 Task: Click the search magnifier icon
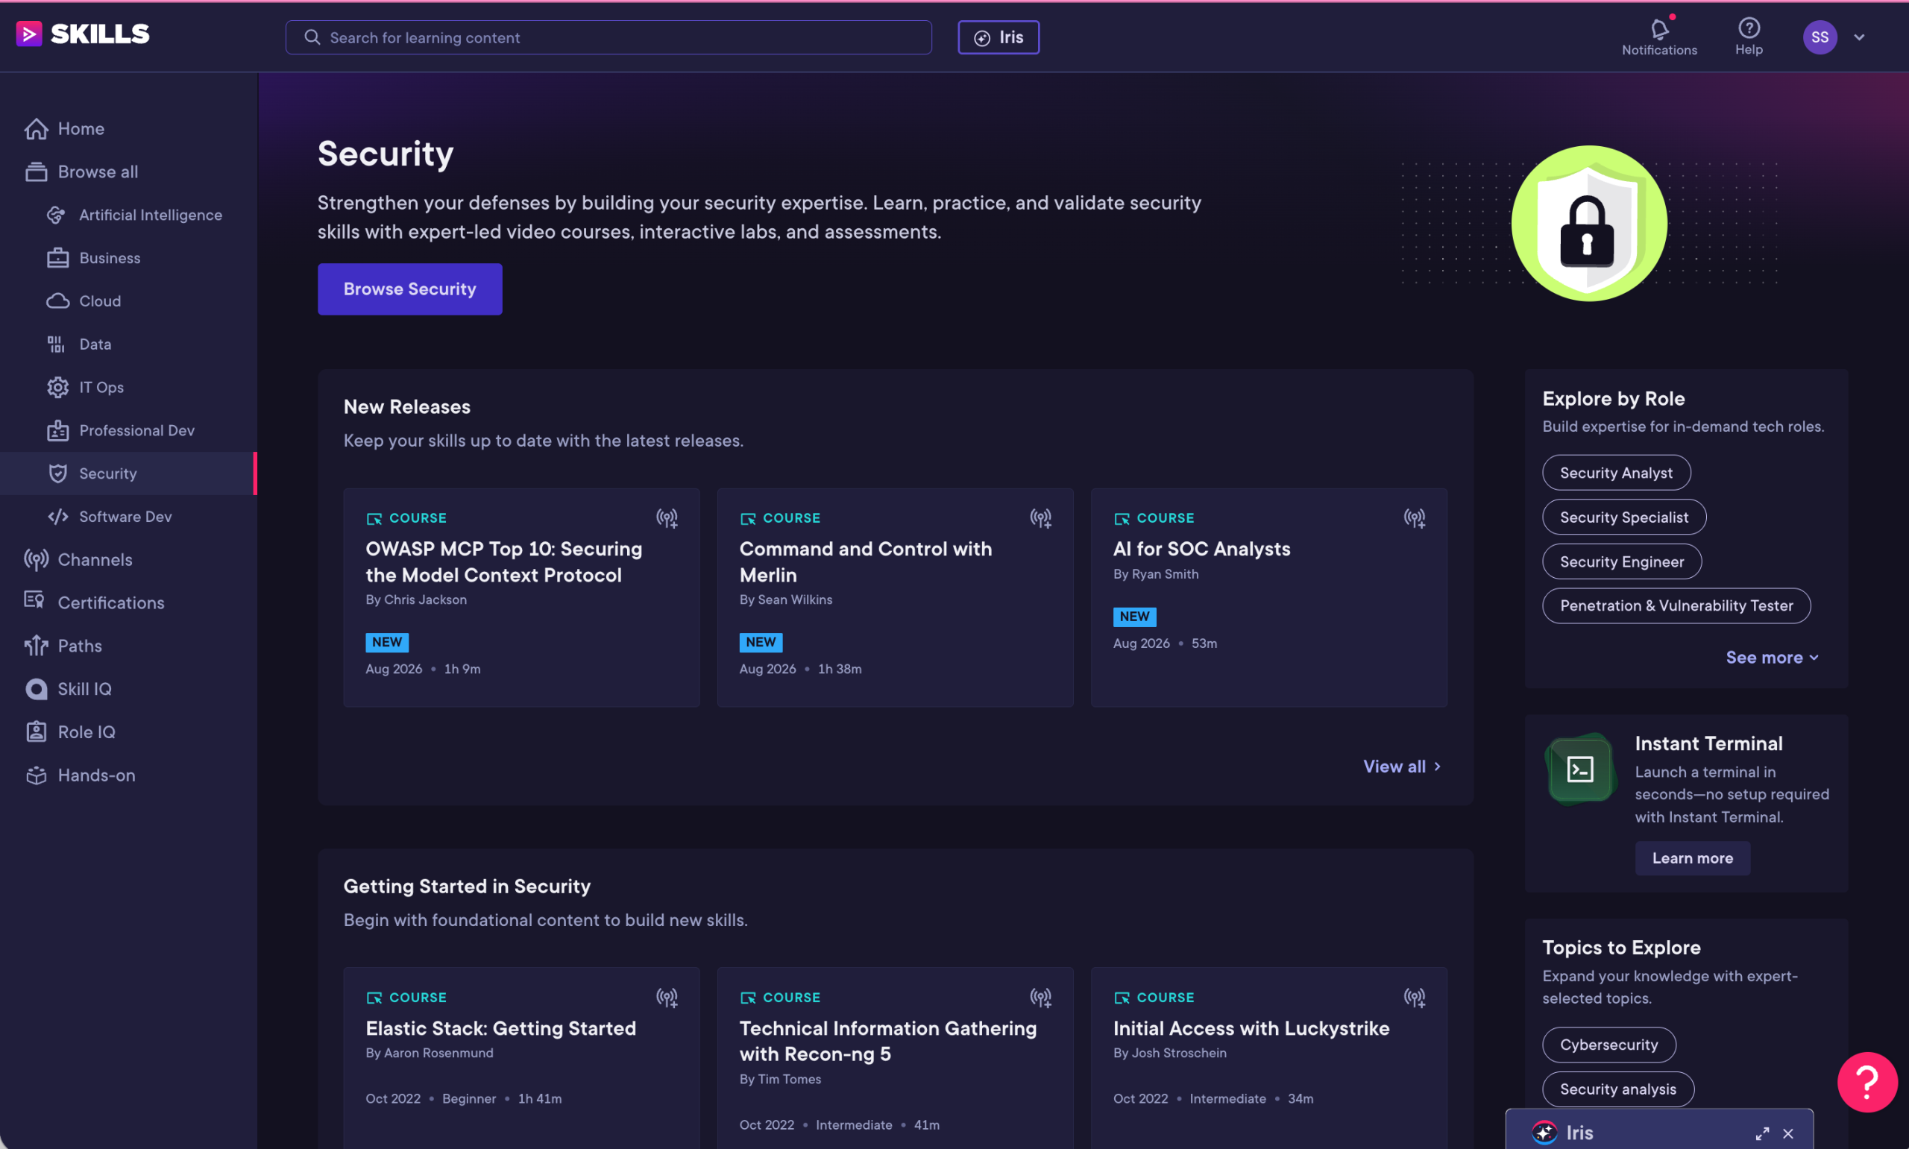point(312,37)
